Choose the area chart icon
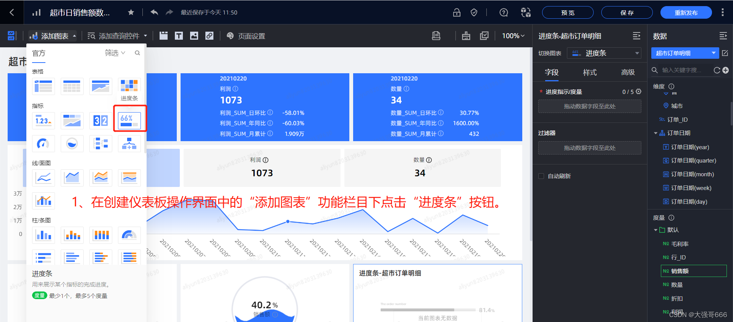 [72, 178]
